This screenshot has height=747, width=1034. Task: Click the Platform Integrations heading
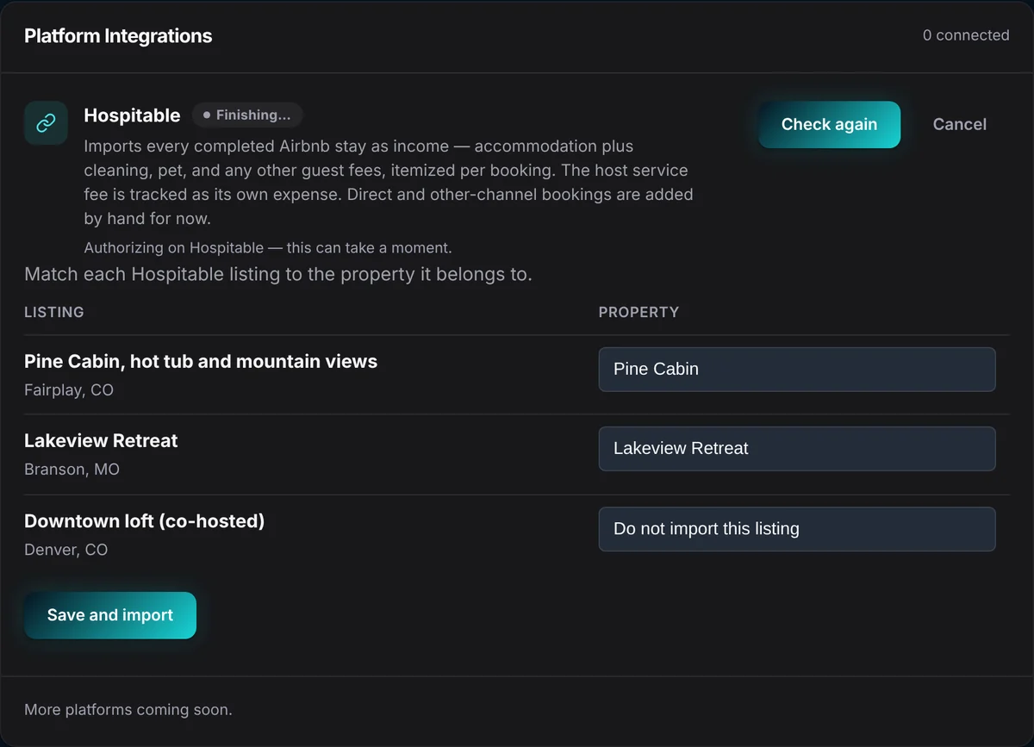[x=118, y=36]
